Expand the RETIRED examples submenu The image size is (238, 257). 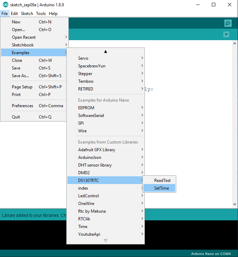[105, 89]
